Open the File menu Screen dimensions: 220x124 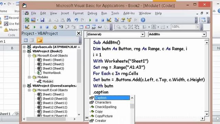[x=34, y=13]
